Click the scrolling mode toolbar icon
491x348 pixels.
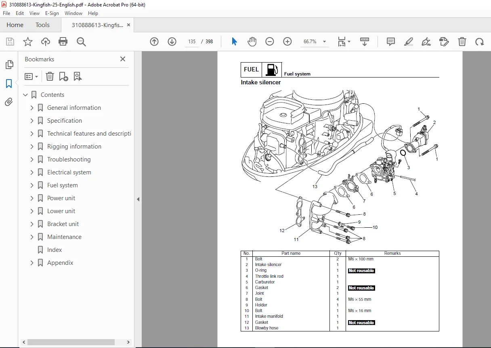(365, 42)
